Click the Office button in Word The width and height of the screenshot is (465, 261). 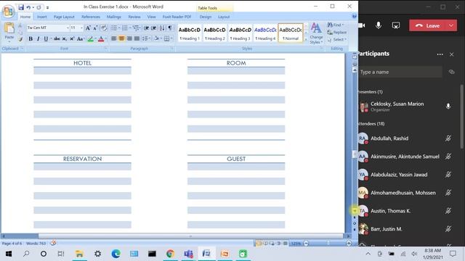click(8, 11)
